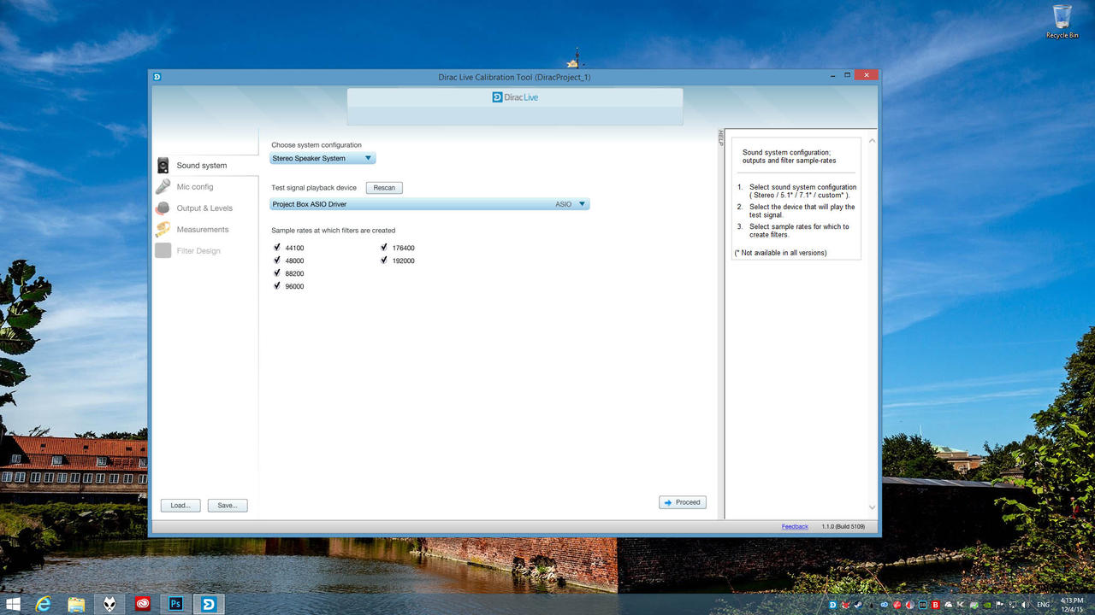Screen dimensions: 1095x615
Task: Go to Output & Levels step
Action: pos(204,208)
